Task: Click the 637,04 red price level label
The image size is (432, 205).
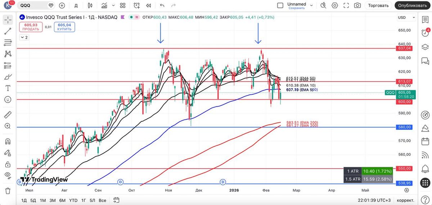Action: point(404,48)
